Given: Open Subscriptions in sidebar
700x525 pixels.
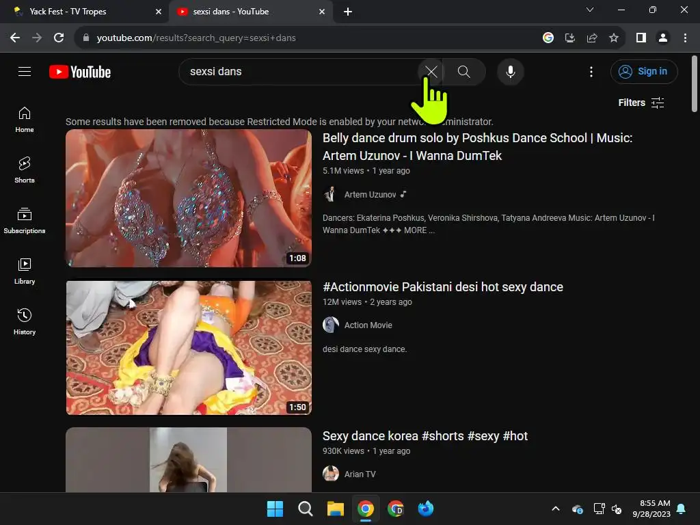Looking at the screenshot, I should [x=25, y=221].
